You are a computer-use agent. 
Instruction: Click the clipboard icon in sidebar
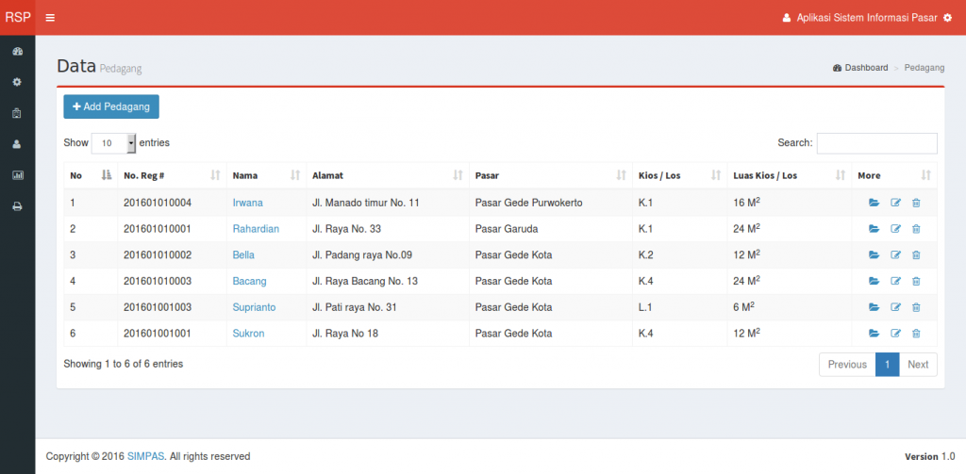pyautogui.click(x=17, y=113)
